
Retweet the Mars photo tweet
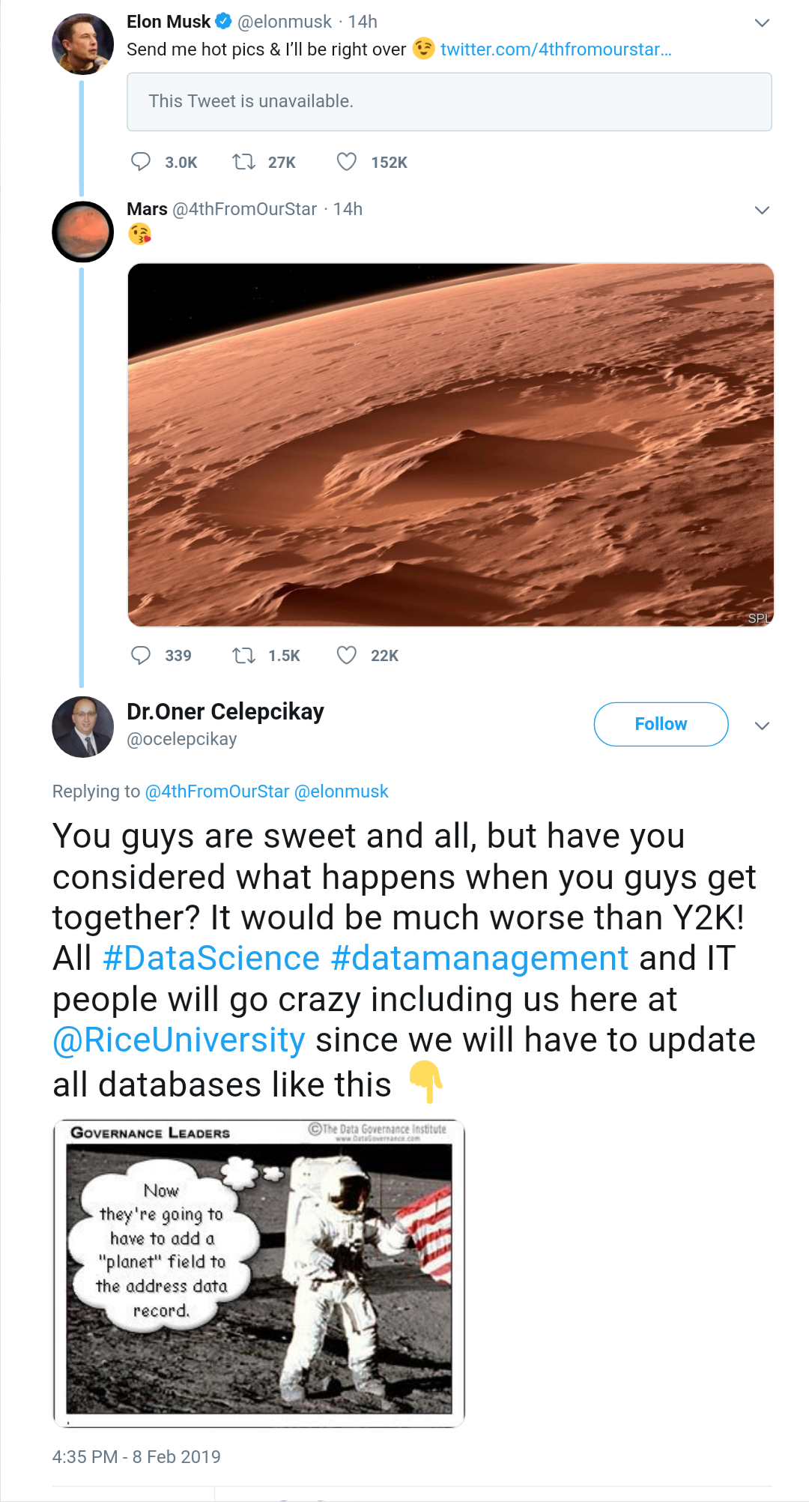[x=243, y=656]
